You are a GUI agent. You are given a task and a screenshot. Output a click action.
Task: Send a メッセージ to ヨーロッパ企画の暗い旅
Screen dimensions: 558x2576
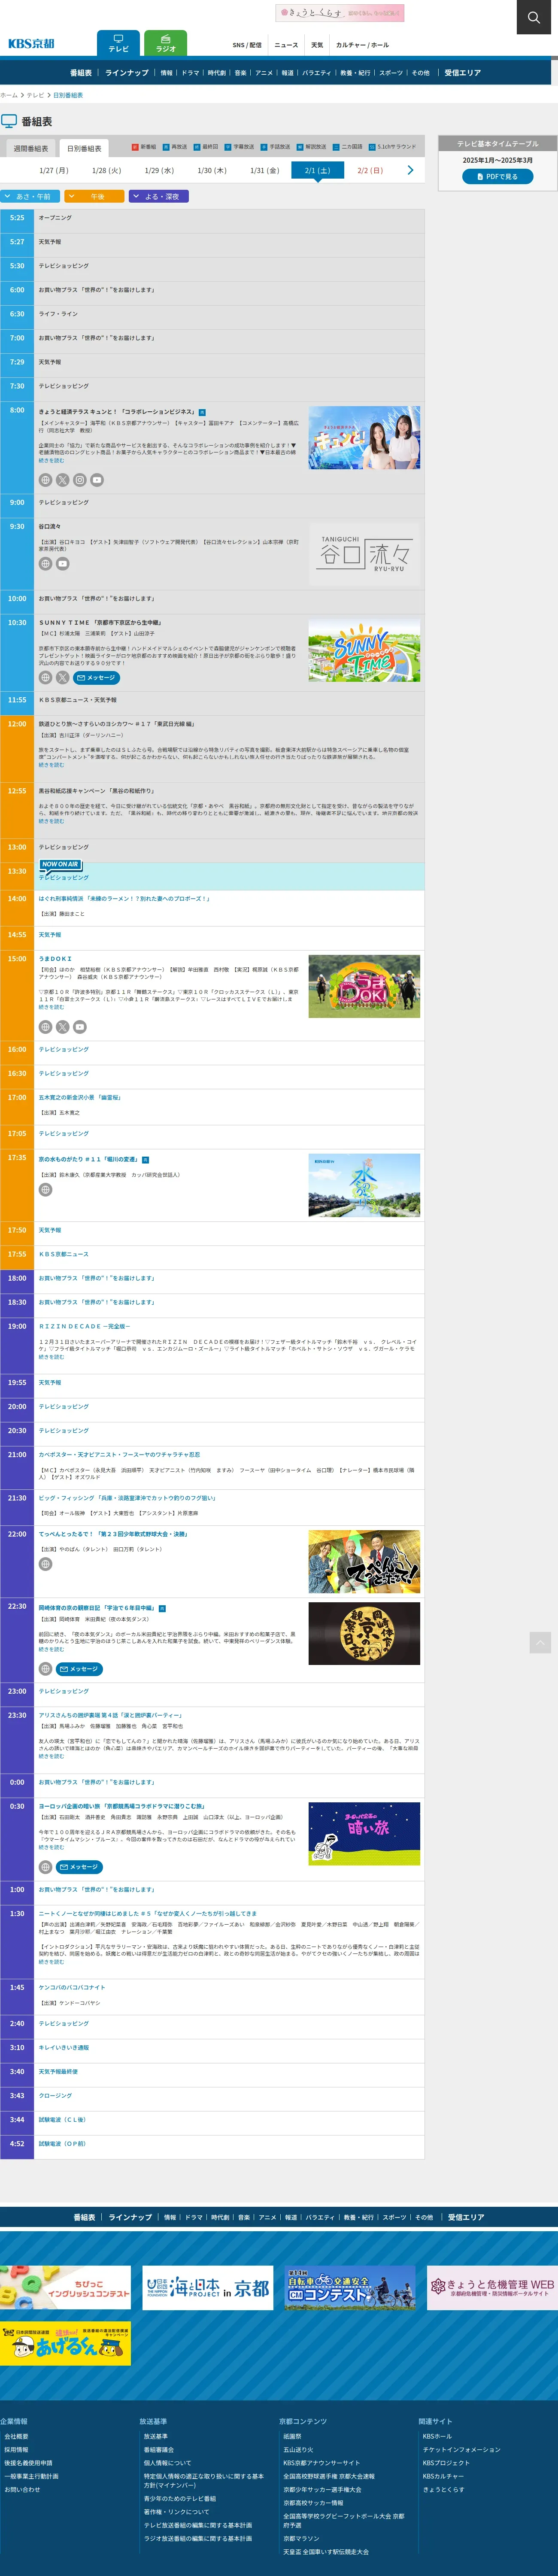coord(80,1867)
